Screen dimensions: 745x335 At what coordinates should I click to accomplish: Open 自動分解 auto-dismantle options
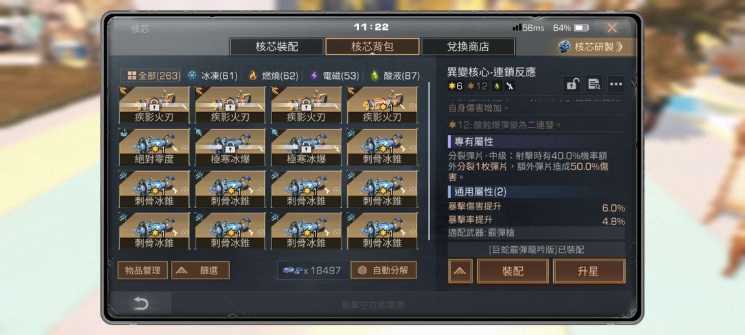[x=384, y=270]
